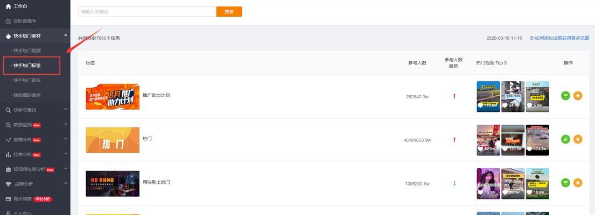Click the 工作台 home icon in the sidebar

click(x=9, y=6)
